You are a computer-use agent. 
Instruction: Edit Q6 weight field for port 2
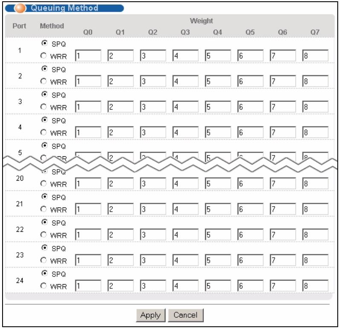coord(283,81)
